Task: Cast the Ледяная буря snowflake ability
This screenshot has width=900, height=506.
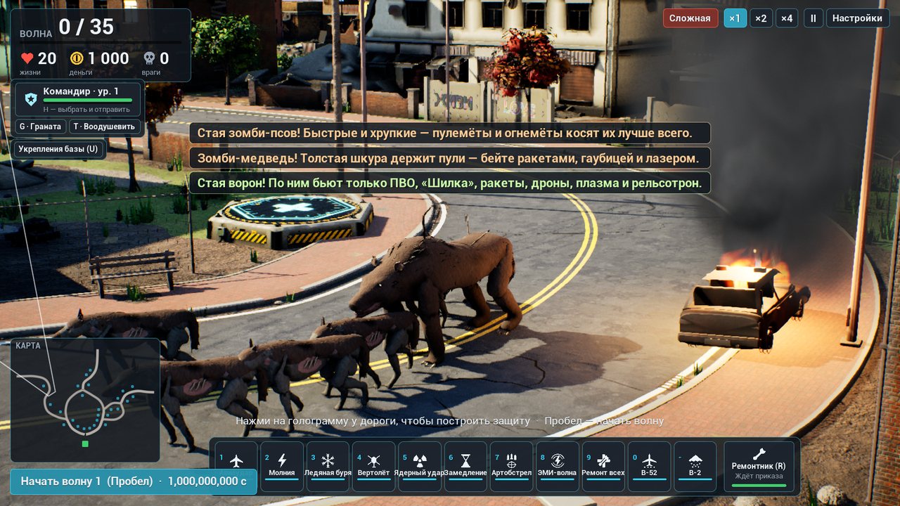Action: [x=328, y=466]
